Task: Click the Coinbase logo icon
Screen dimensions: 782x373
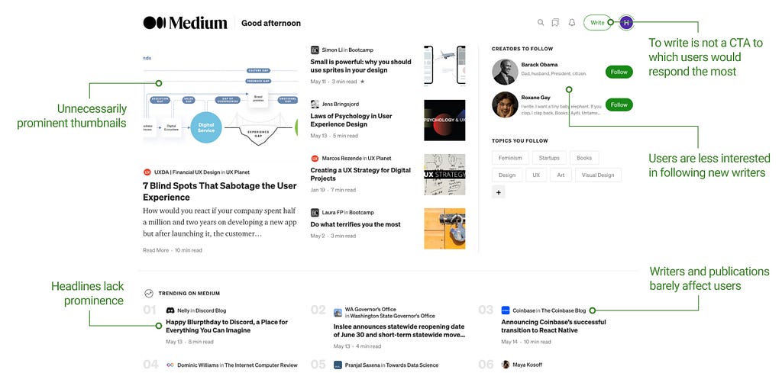Action: (506, 310)
